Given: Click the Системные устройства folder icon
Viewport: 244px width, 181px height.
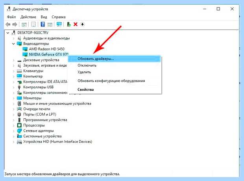Looking at the screenshot, I should 19,136.
